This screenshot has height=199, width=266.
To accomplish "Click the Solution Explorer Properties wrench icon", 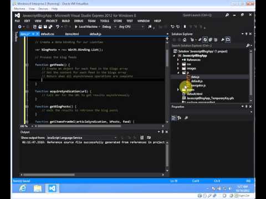I will click(x=223, y=40).
